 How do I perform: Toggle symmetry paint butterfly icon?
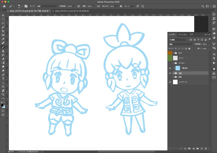point(143,6)
